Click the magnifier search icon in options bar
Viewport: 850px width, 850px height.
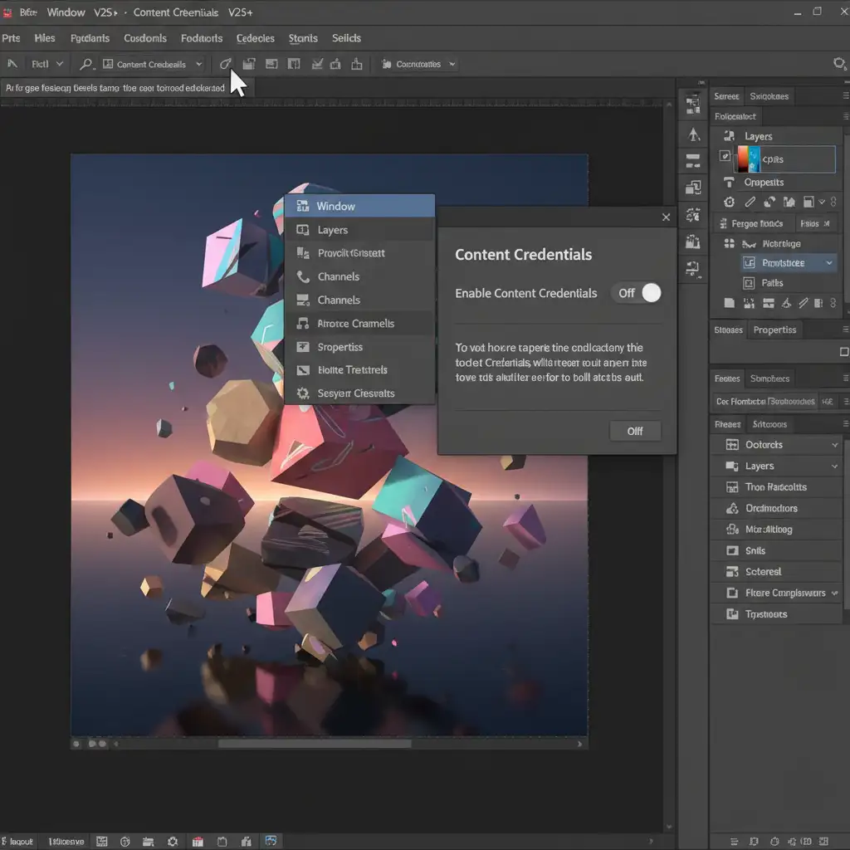click(x=85, y=64)
